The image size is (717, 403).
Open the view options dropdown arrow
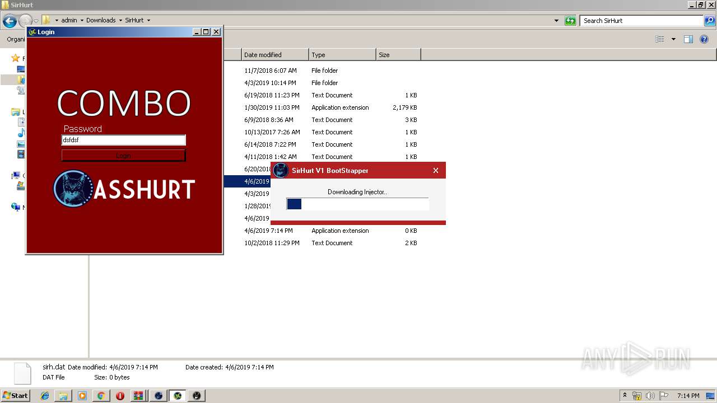673,39
